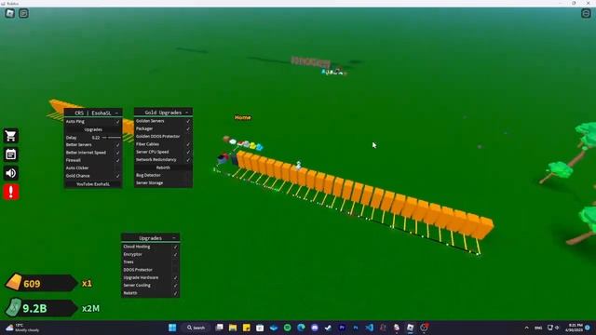The image size is (596, 335).
Task: Toggle the Fiber Cables checkbox
Action: pos(188,144)
